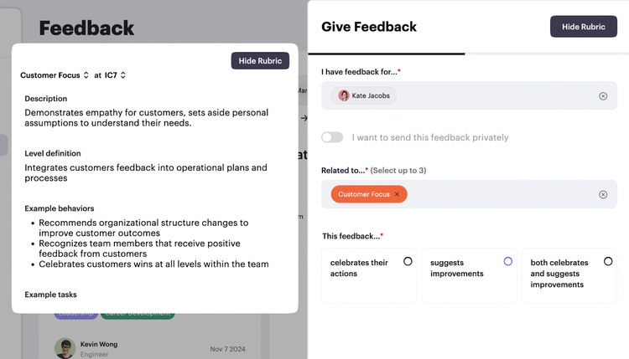Clear the Kate Jacobs recipient field
The height and width of the screenshot is (359, 629).
coord(602,96)
